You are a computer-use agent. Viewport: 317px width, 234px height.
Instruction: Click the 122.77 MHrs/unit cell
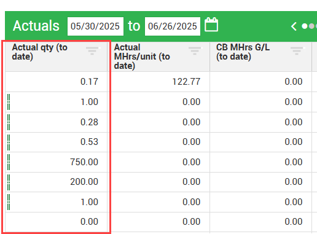[158, 82]
